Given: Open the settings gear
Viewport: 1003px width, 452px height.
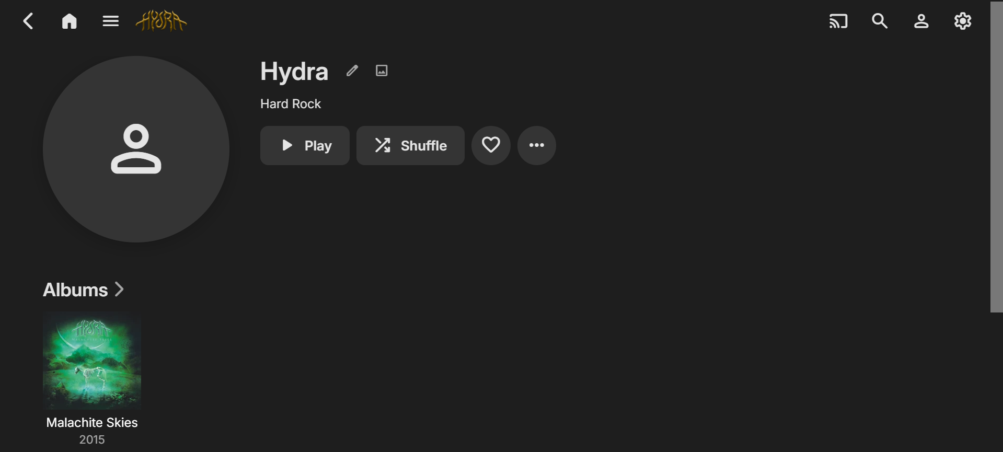Looking at the screenshot, I should [962, 21].
